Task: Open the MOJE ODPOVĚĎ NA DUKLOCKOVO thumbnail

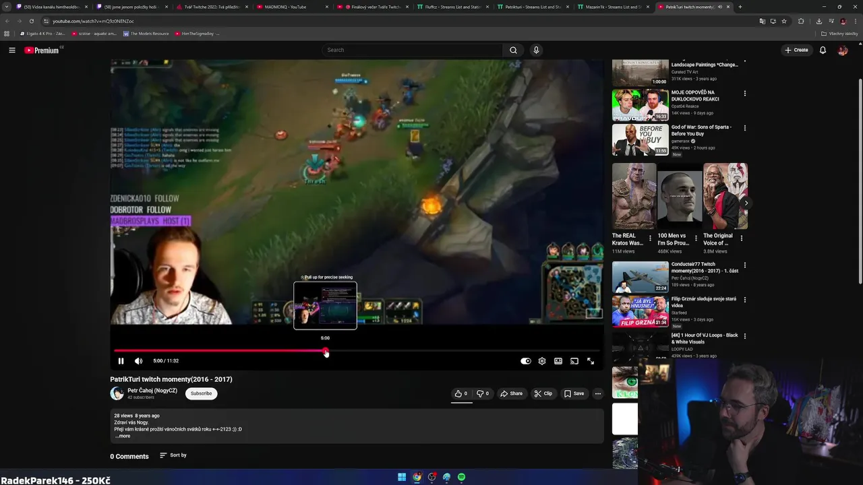Action: pyautogui.click(x=641, y=105)
